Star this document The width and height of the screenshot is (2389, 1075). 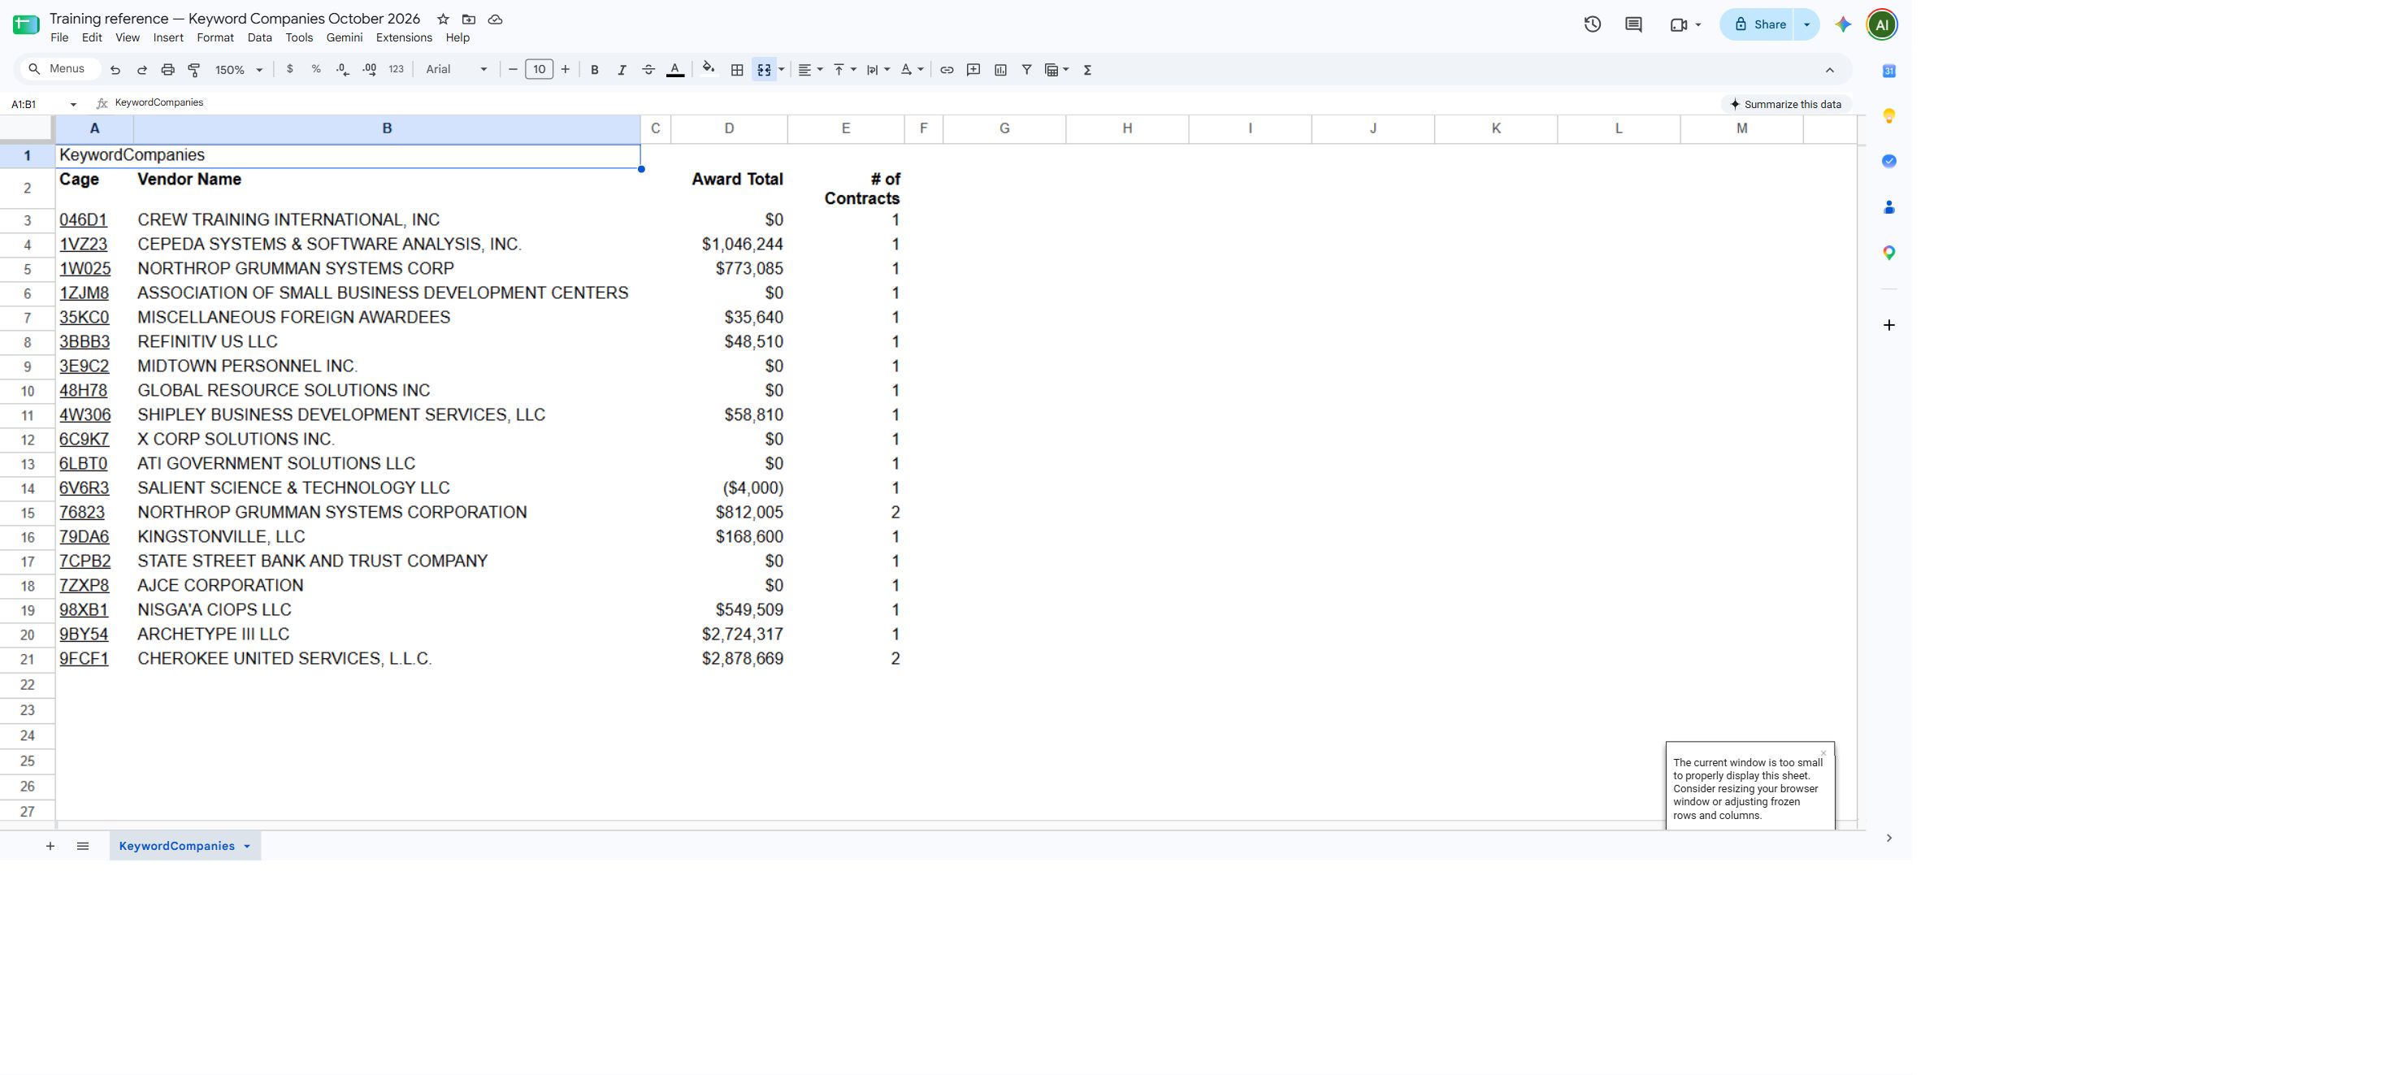pos(444,20)
